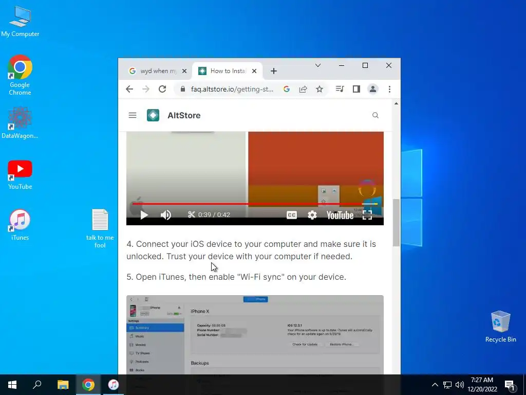The height and width of the screenshot is (395, 526).
Task: Click the video's clip scissors icon
Action: (x=192, y=214)
